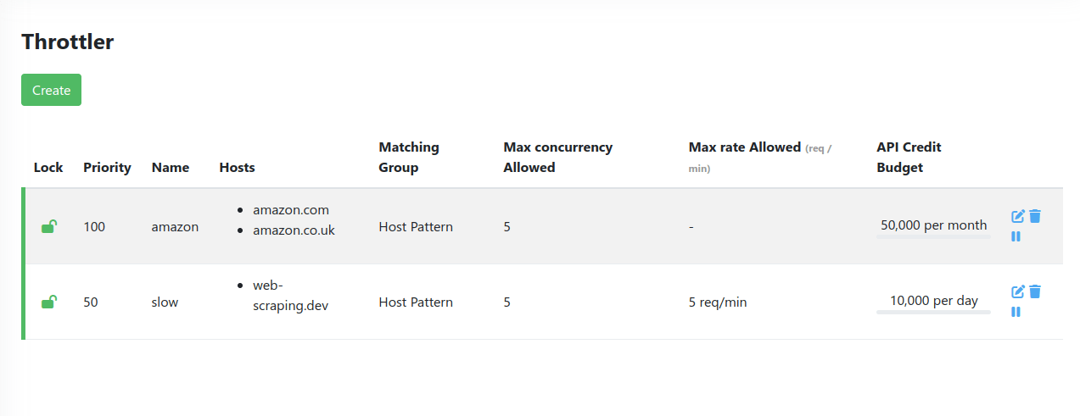Click trash icon on slow throttler row

point(1035,291)
